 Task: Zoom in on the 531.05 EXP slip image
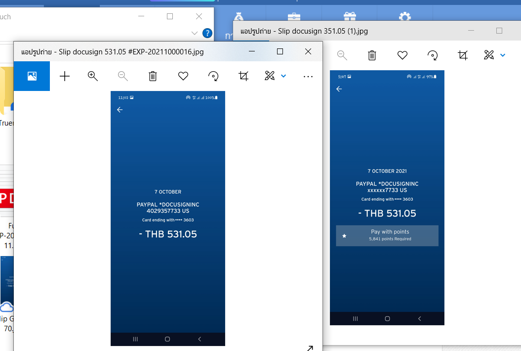[93, 76]
